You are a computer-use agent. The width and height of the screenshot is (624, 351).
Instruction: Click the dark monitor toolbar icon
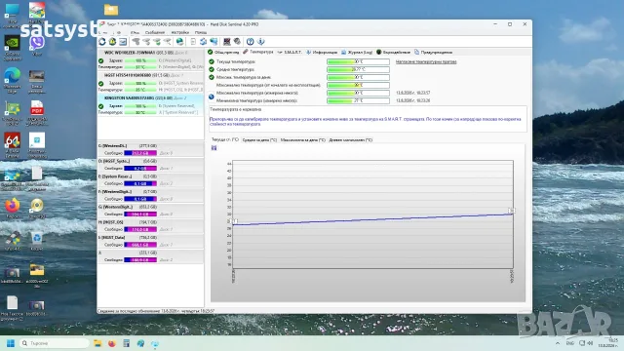click(227, 41)
